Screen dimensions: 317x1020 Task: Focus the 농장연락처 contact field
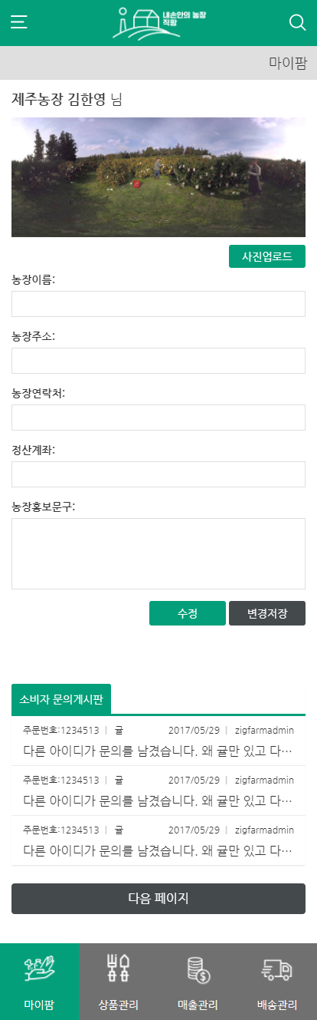point(158,418)
